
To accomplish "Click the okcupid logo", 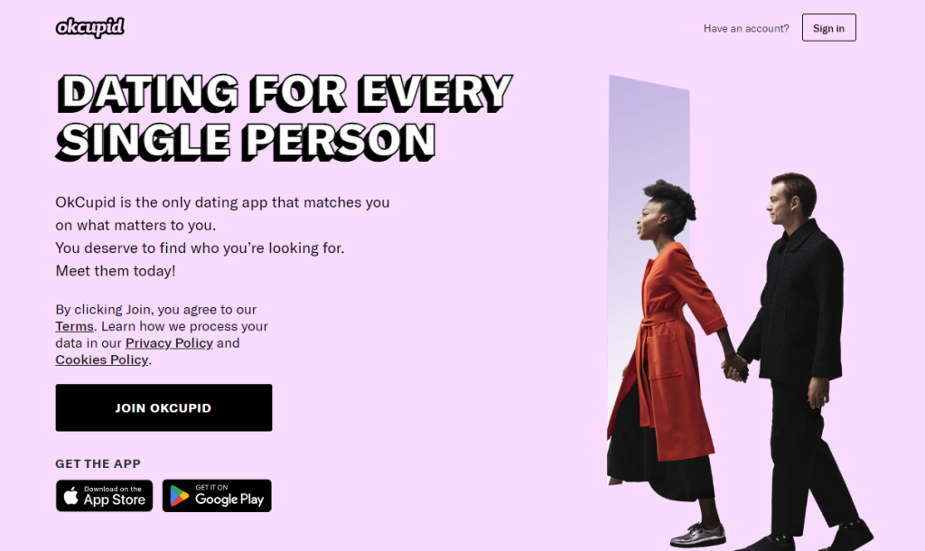I will pyautogui.click(x=89, y=28).
